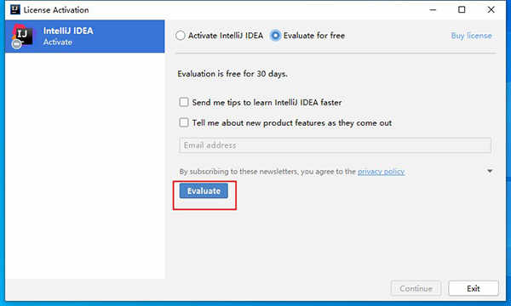Enable Send me tips to learn IntelliJ IDEA faster
This screenshot has height=306, width=511.
coord(184,102)
